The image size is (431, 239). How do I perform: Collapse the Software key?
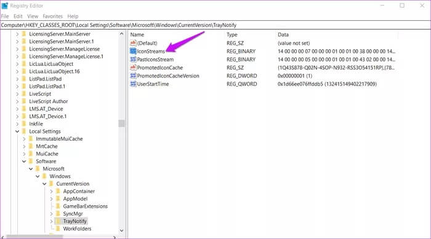pyautogui.click(x=24, y=162)
